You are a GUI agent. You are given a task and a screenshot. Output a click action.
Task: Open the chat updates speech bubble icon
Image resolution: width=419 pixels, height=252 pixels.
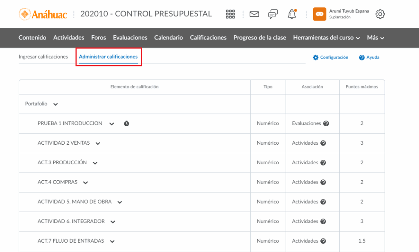(273, 14)
